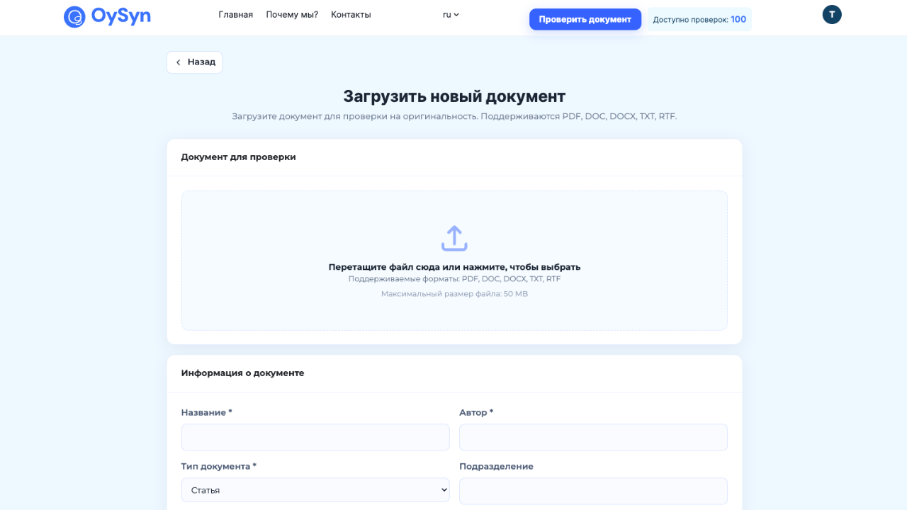
Task: Click the Назад button
Action: coord(194,62)
